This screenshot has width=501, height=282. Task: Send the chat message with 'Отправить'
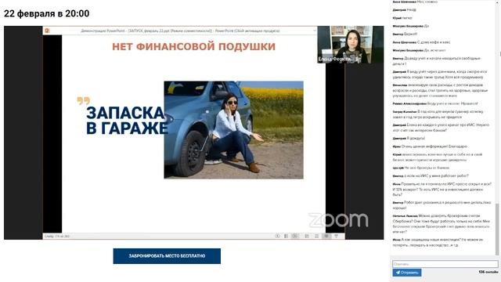pos(407,273)
